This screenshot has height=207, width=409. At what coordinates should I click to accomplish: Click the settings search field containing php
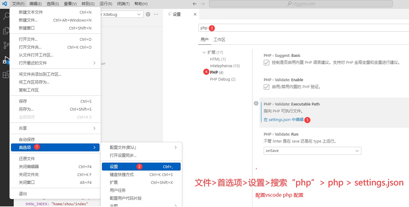[x=303, y=28]
